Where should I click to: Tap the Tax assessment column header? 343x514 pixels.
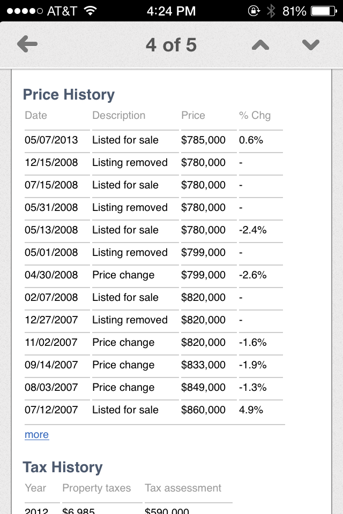click(x=183, y=488)
